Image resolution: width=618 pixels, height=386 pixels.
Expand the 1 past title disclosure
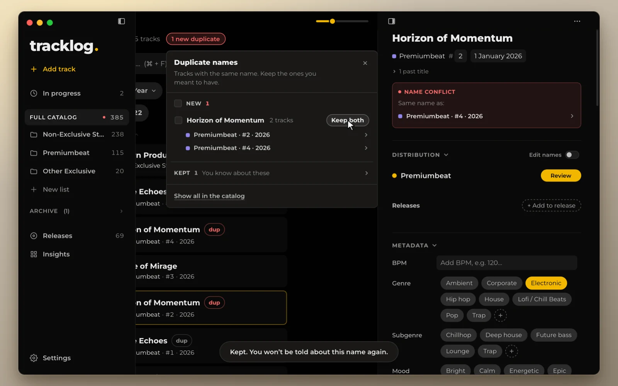(411, 71)
